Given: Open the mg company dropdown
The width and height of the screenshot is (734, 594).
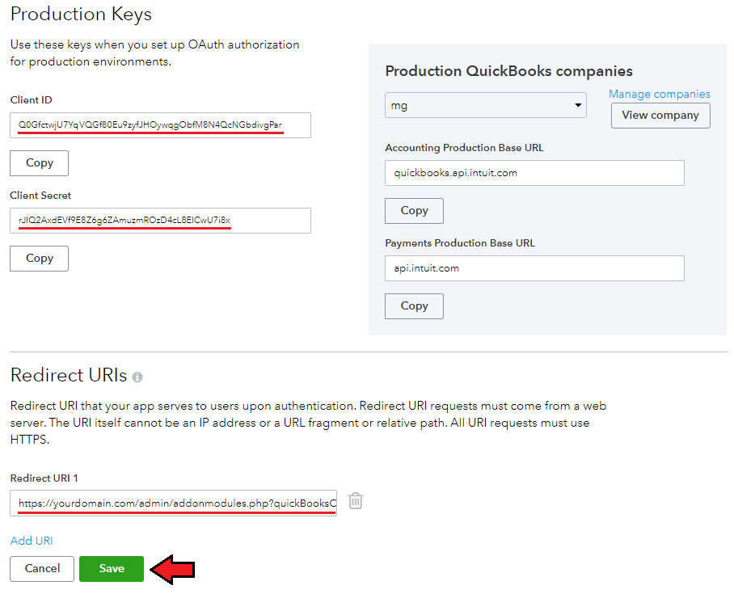Looking at the screenshot, I should [x=486, y=105].
